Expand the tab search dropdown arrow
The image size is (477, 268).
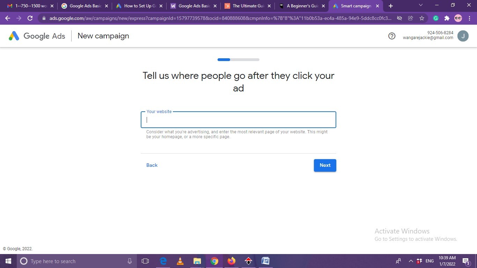click(x=420, y=5)
